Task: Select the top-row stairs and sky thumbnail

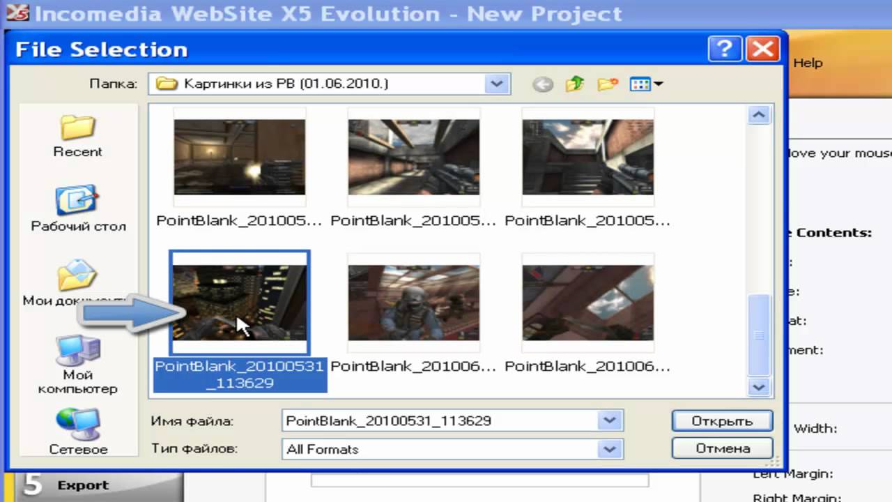Action: tap(588, 157)
